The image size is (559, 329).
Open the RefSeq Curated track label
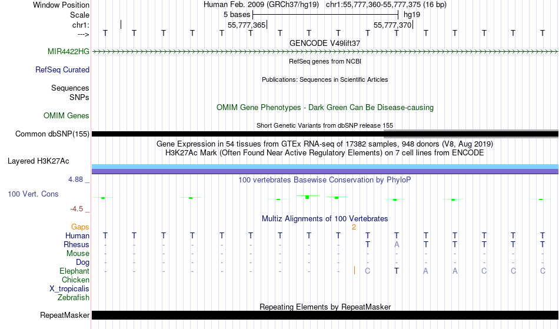(x=62, y=69)
